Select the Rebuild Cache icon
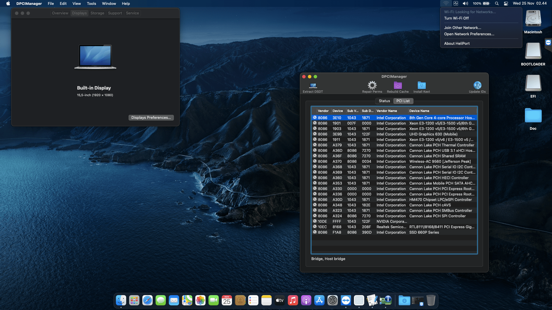 point(398,86)
